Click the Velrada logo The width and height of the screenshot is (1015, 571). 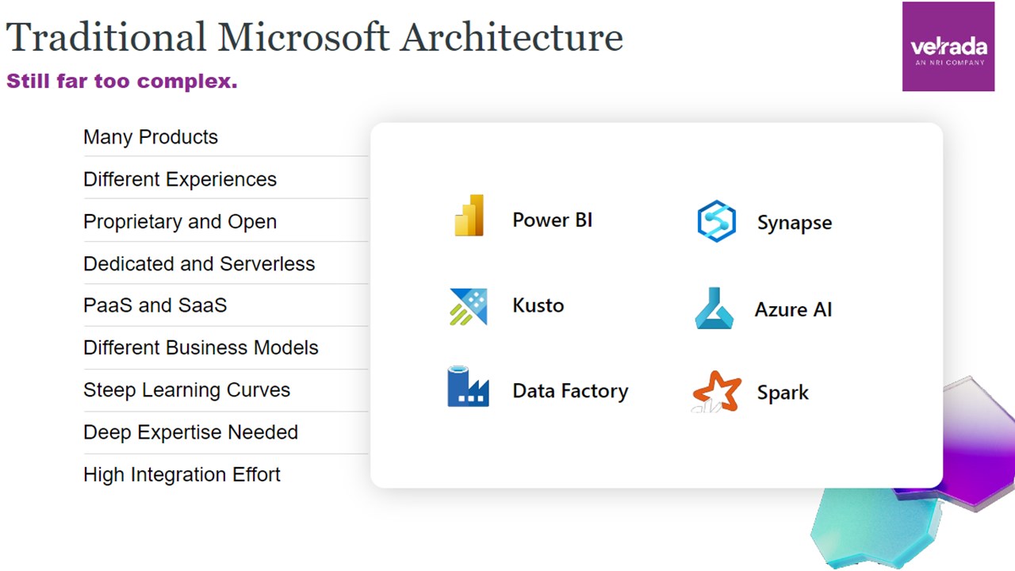click(x=948, y=46)
